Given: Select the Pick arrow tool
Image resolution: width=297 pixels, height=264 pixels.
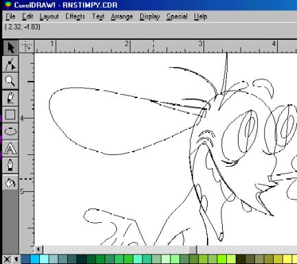Looking at the screenshot, I should [10, 48].
